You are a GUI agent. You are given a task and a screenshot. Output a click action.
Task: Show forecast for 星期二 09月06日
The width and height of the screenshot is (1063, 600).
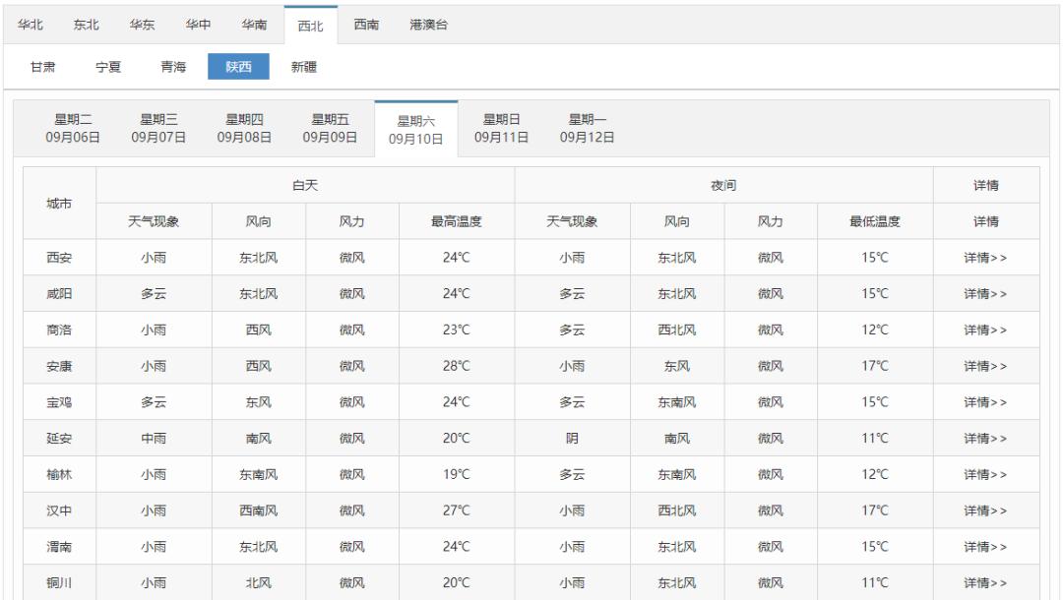(73, 128)
